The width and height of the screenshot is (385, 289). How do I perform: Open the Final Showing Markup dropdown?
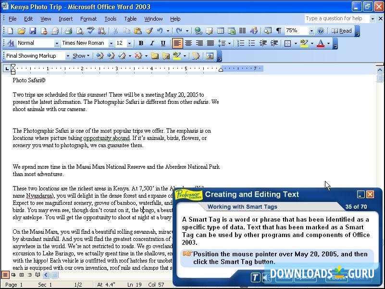point(67,56)
